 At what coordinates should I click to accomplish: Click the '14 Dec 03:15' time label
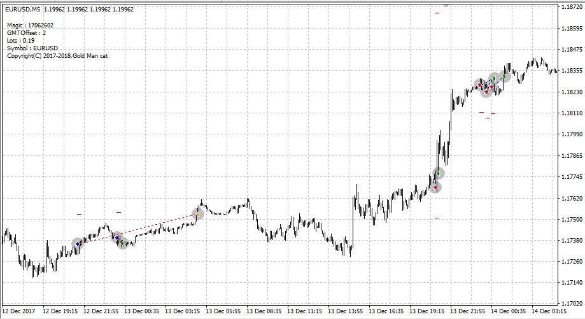(x=549, y=311)
